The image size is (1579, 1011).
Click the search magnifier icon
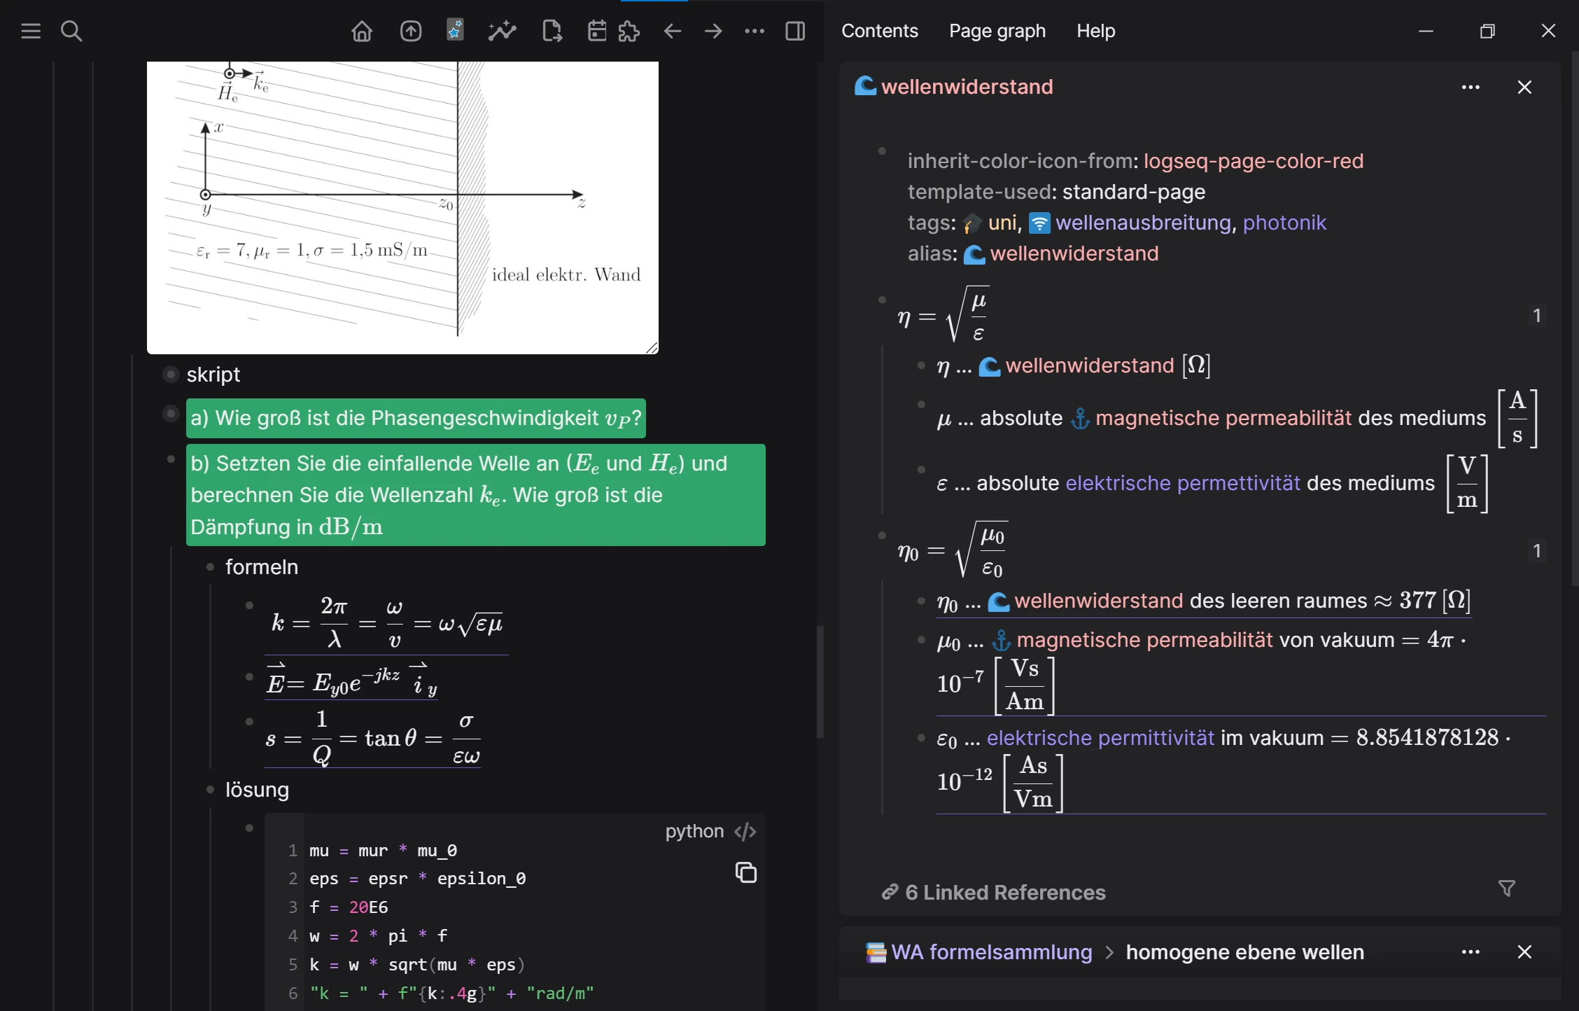[x=71, y=31]
